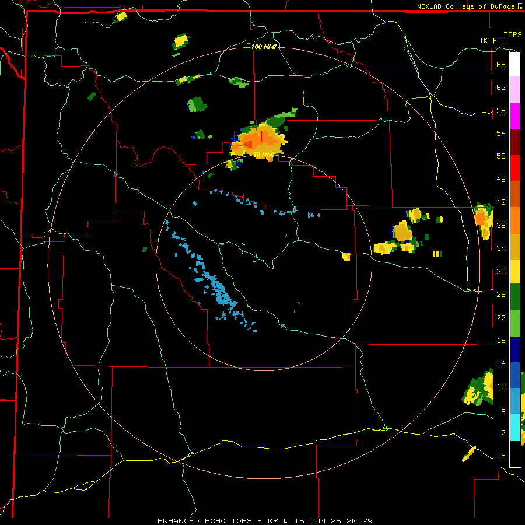The width and height of the screenshot is (525, 525).
Task: Click the 100 NMI range ring label
Action: (x=264, y=47)
